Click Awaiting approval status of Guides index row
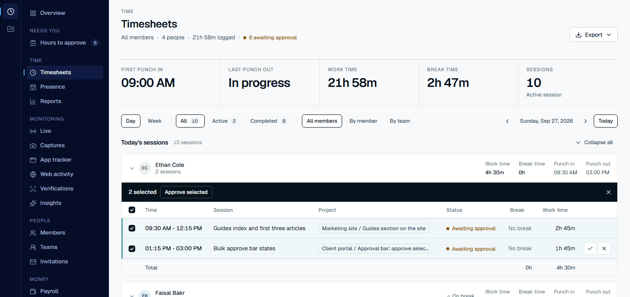The image size is (630, 297). pos(471,228)
